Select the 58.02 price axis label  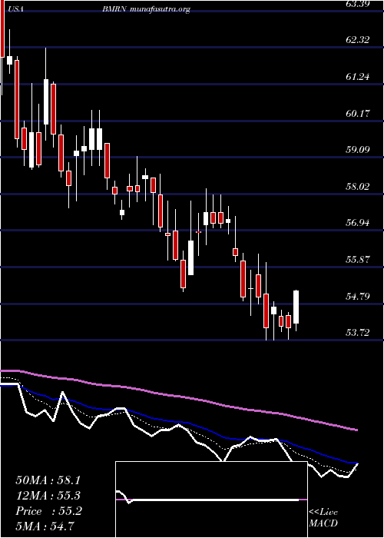pyautogui.click(x=357, y=187)
